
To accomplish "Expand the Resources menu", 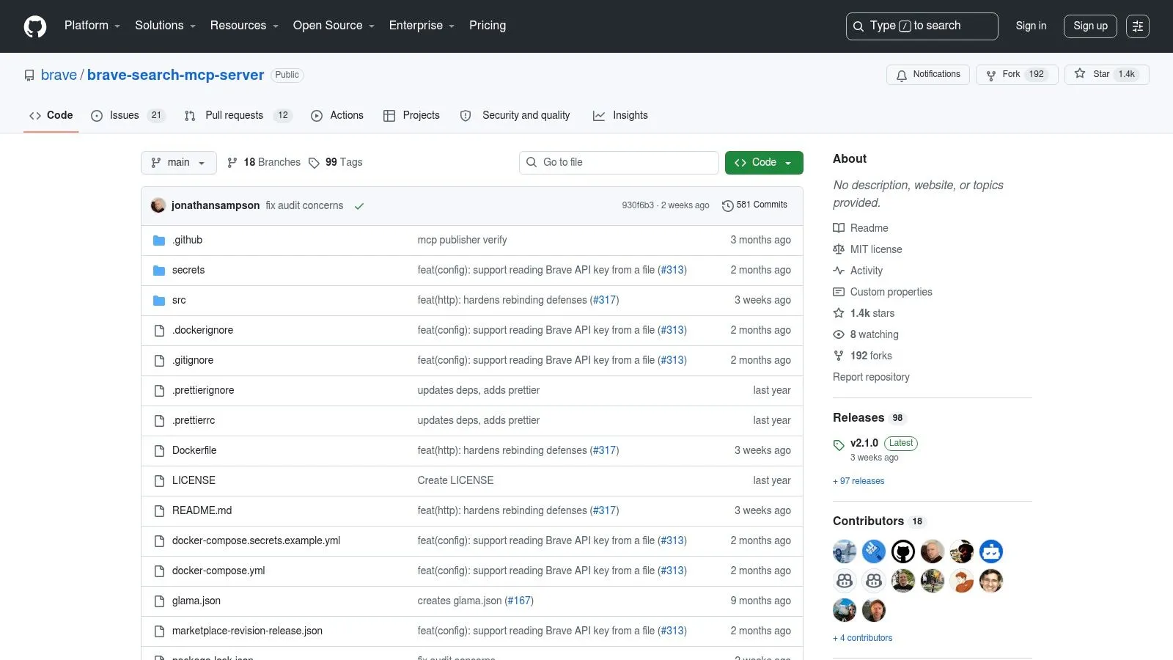I will pyautogui.click(x=245, y=26).
